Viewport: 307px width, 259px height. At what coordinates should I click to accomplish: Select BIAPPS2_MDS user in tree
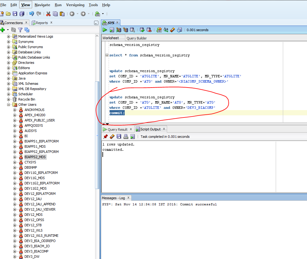click(35, 157)
